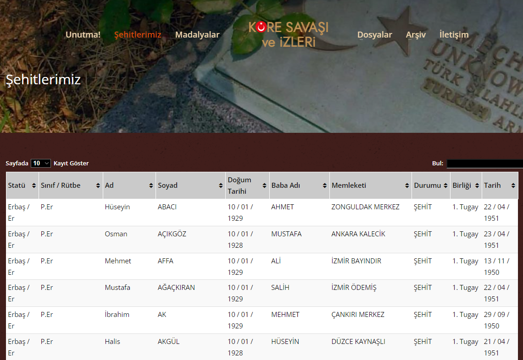
Task: Sort by Sınıf / Rütbe sort icon
Action: pyautogui.click(x=98, y=185)
